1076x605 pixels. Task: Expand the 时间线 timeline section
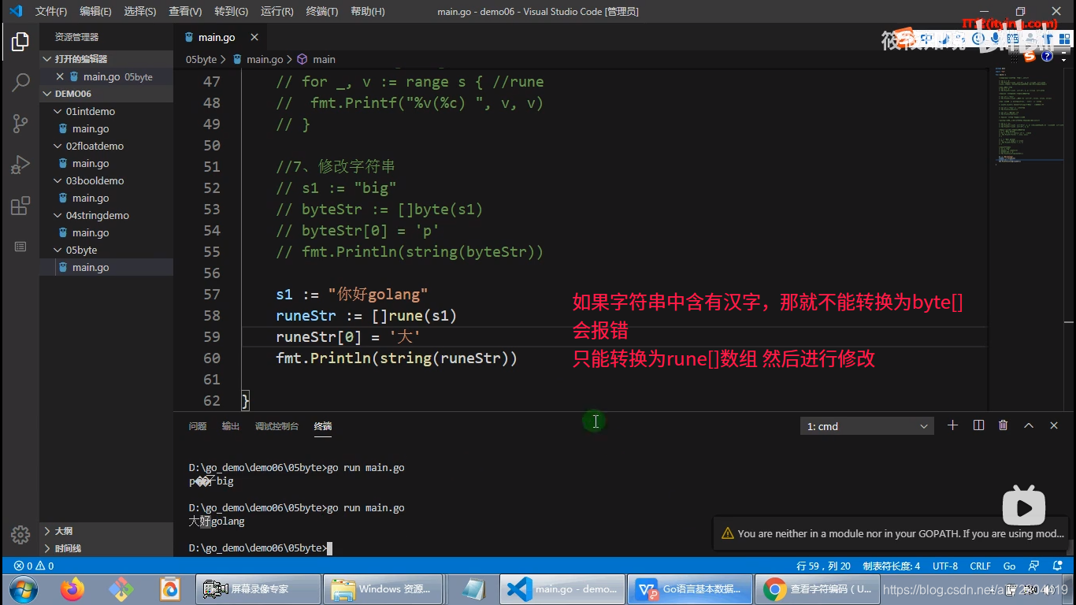pyautogui.click(x=106, y=548)
